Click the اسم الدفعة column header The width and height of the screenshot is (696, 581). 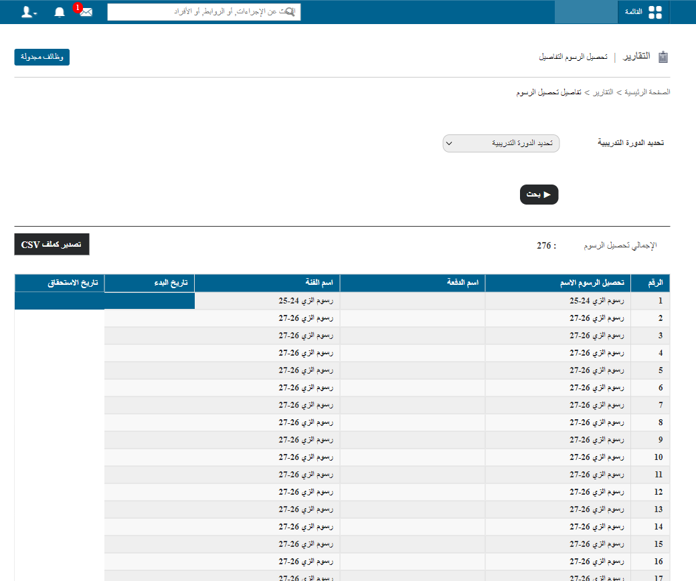click(x=413, y=283)
